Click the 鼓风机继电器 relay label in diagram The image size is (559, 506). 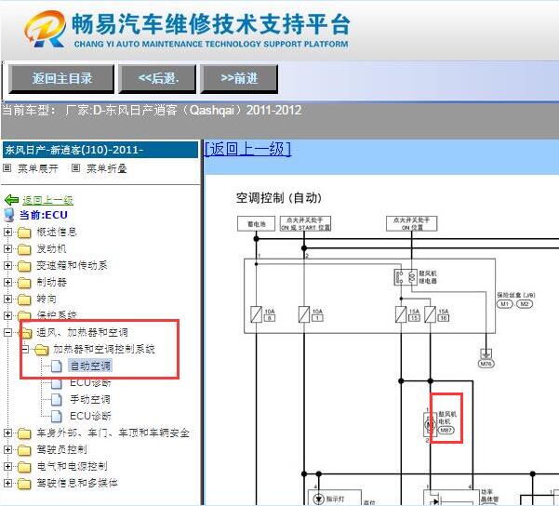[x=428, y=277]
